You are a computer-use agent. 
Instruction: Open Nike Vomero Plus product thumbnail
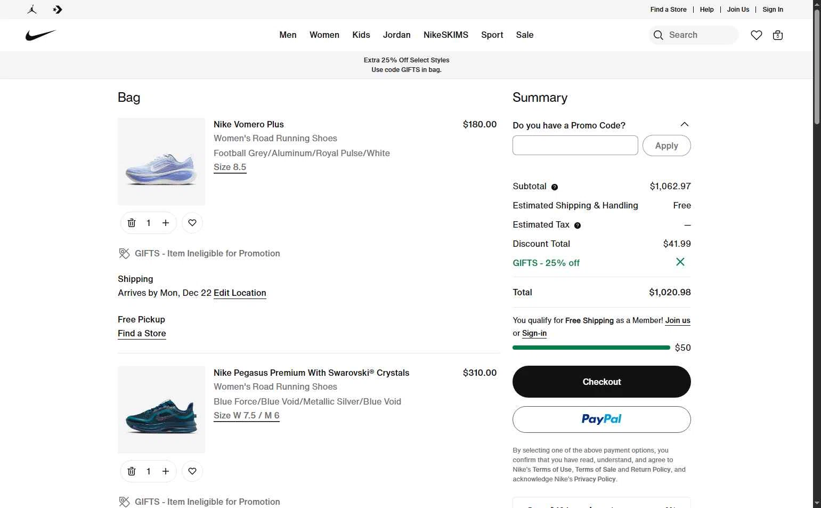point(161,162)
